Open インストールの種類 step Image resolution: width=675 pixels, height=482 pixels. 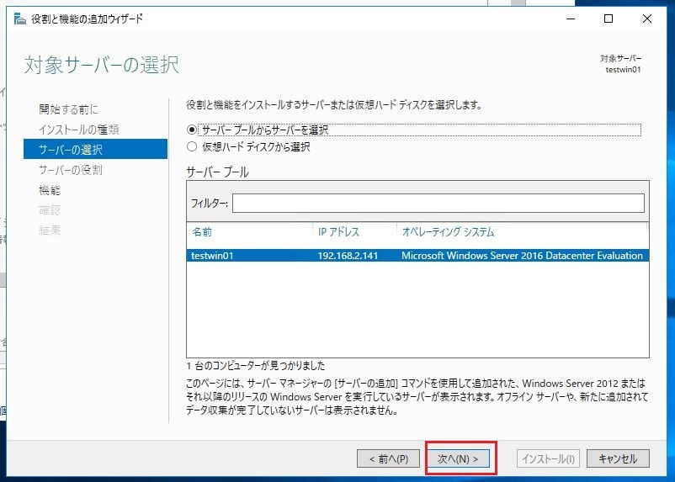(x=79, y=130)
